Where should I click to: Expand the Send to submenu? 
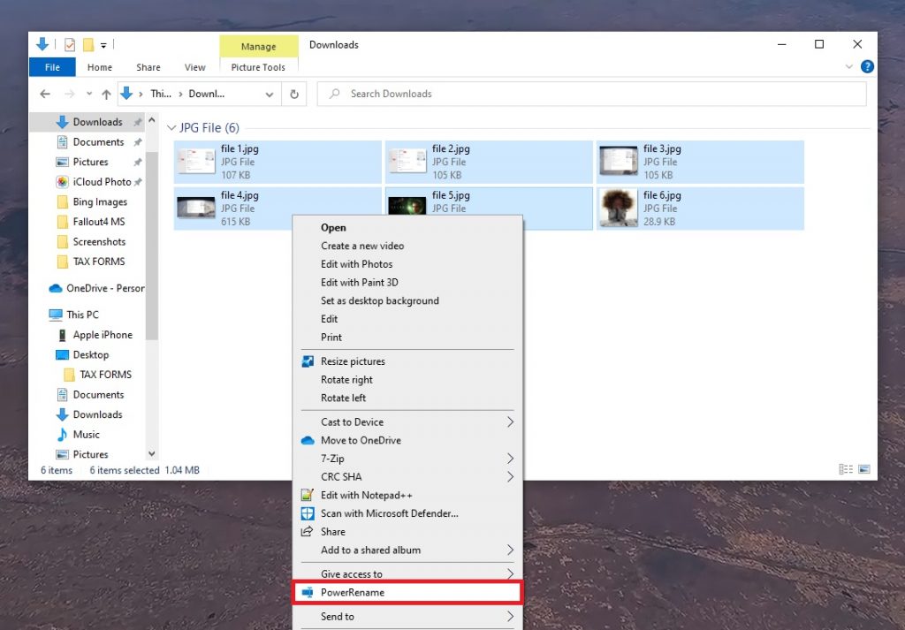coord(407,616)
